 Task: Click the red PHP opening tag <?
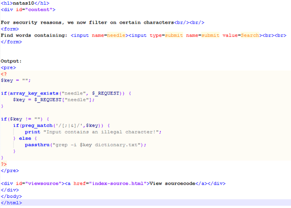[x=4, y=74]
